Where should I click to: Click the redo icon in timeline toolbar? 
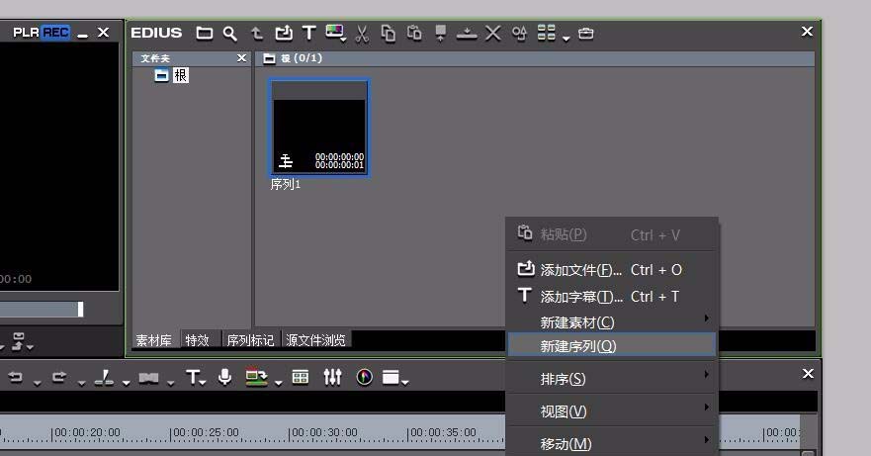tap(59, 377)
